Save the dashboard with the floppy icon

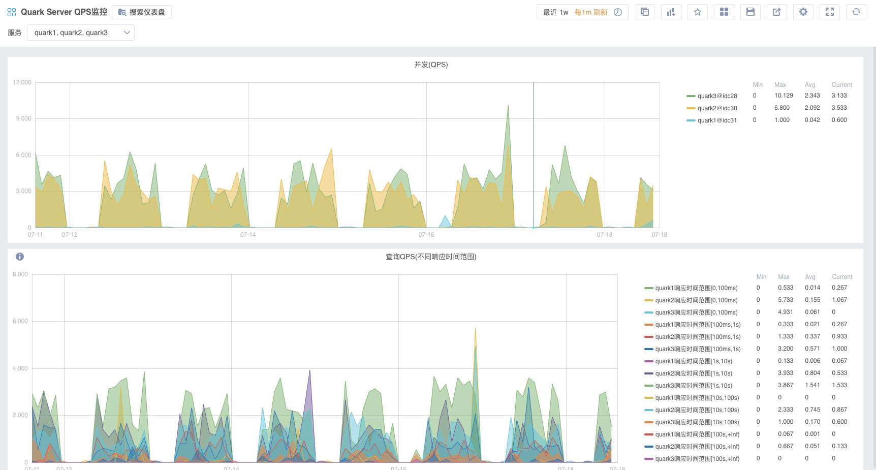click(x=750, y=12)
